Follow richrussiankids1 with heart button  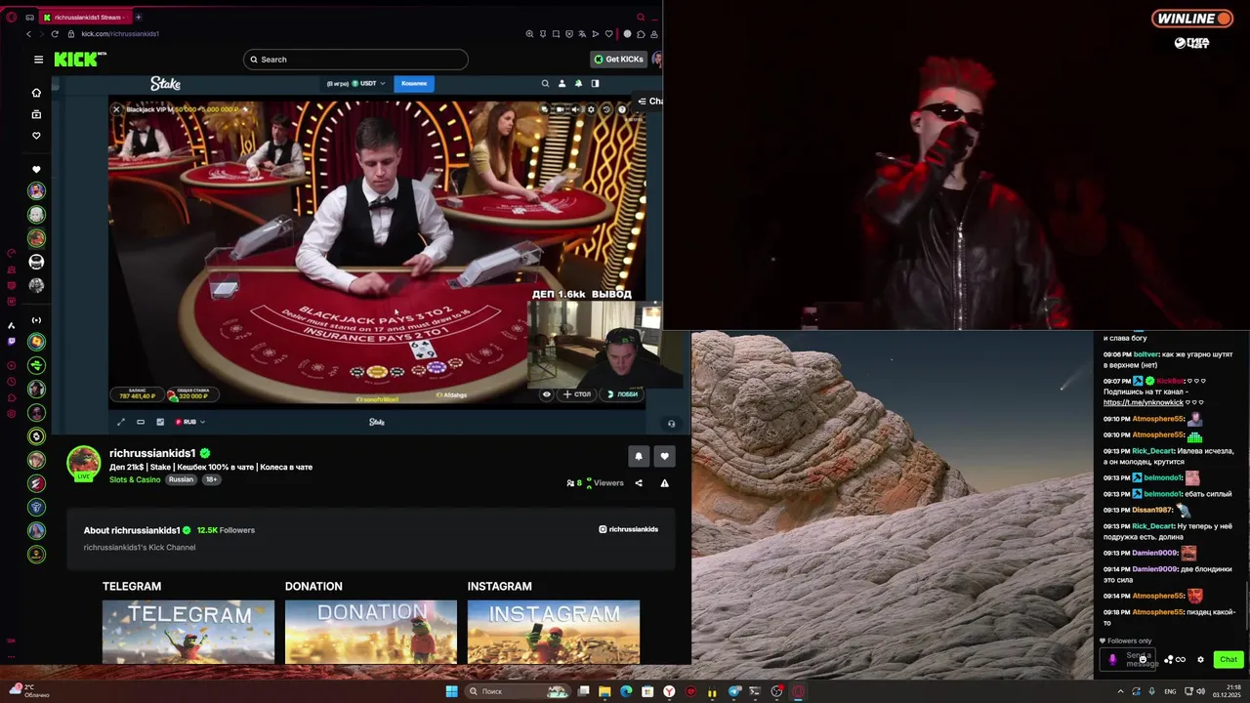[x=665, y=456]
